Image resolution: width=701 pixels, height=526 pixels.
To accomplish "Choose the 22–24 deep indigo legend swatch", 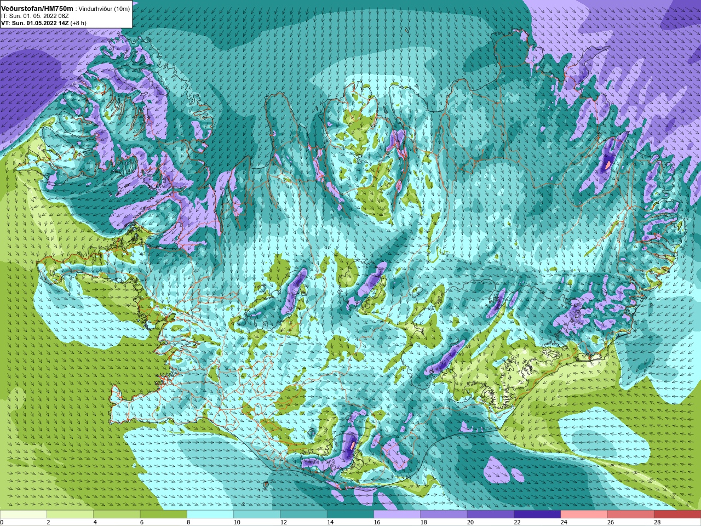I will tap(537, 514).
